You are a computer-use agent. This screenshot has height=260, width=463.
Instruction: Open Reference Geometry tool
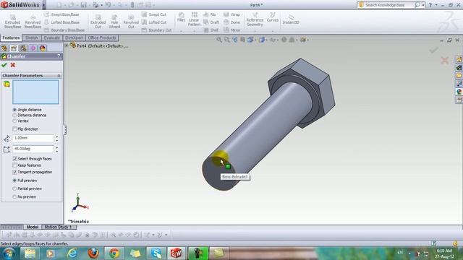255,19
